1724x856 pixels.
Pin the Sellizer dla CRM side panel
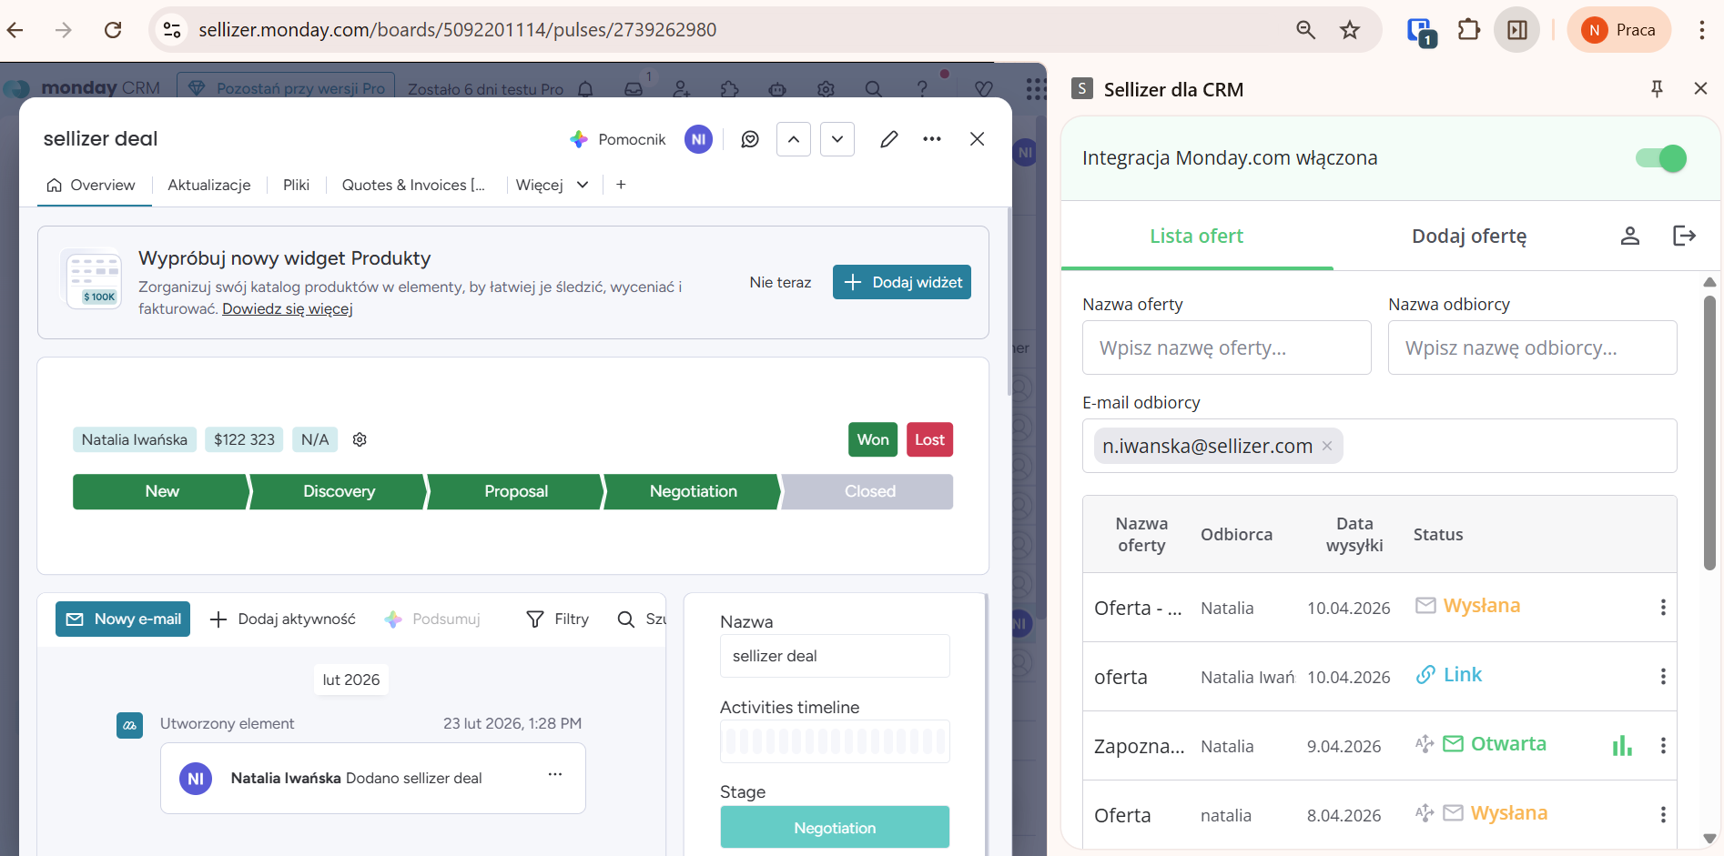[x=1657, y=88]
